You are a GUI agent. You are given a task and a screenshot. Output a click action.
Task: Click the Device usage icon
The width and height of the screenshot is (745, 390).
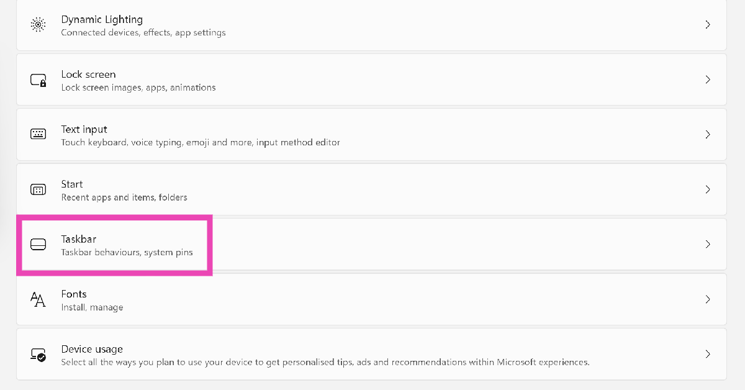38,355
